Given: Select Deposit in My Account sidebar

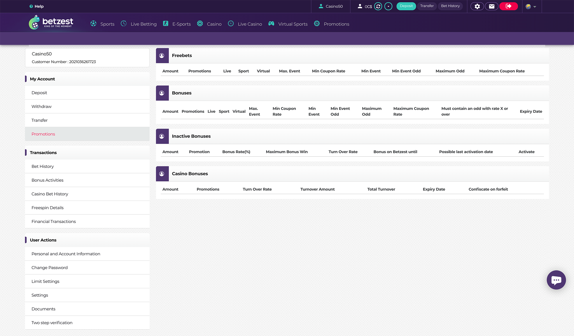Looking at the screenshot, I should [x=87, y=93].
